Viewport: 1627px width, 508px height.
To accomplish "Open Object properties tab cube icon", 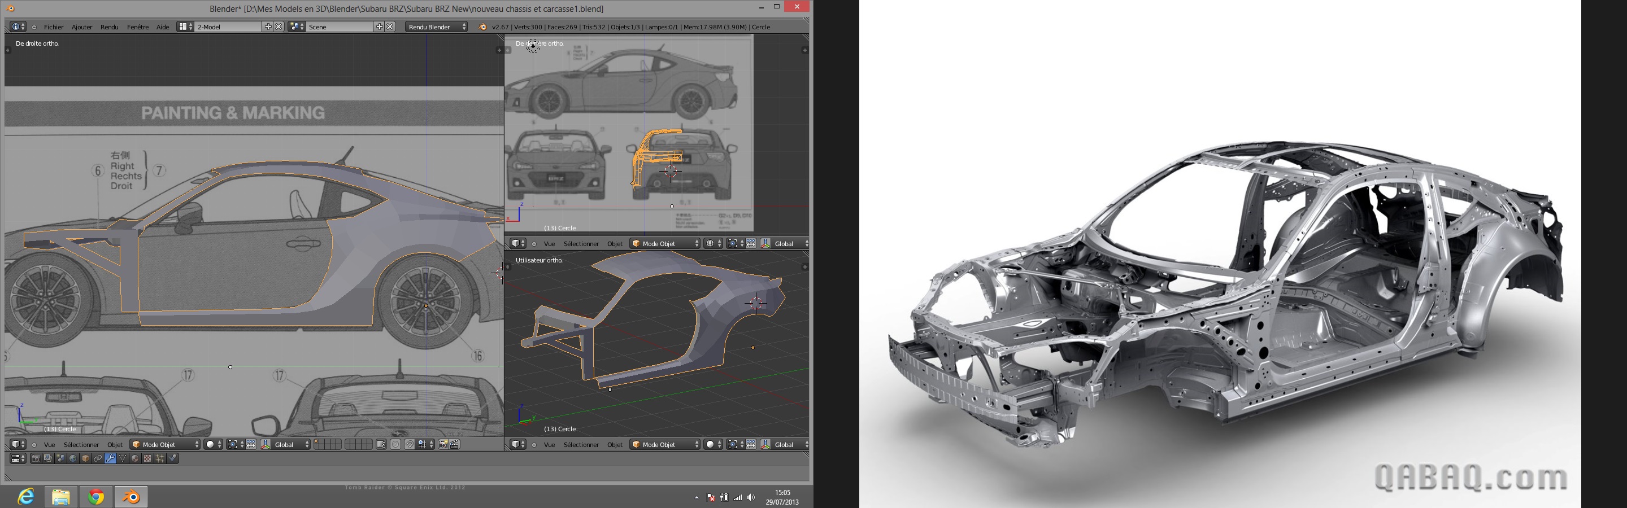I will (x=85, y=459).
